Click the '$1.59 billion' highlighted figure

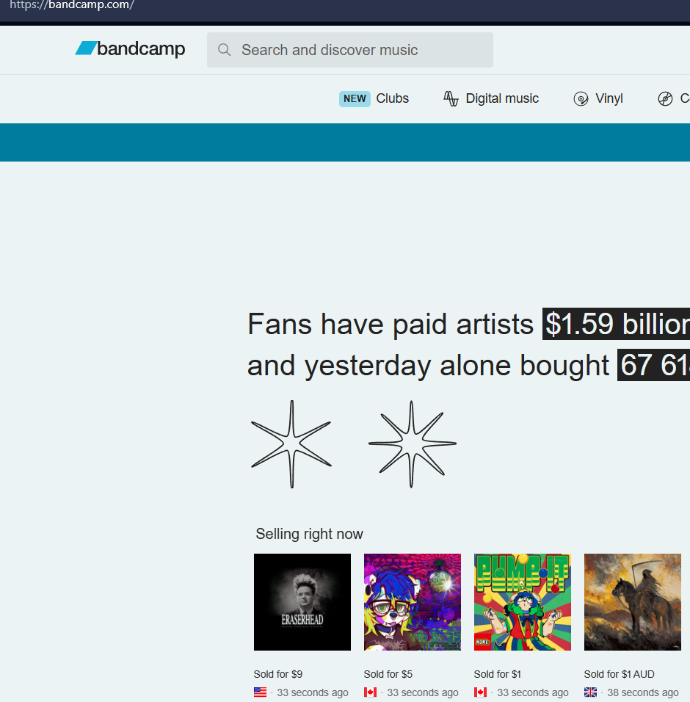616,324
